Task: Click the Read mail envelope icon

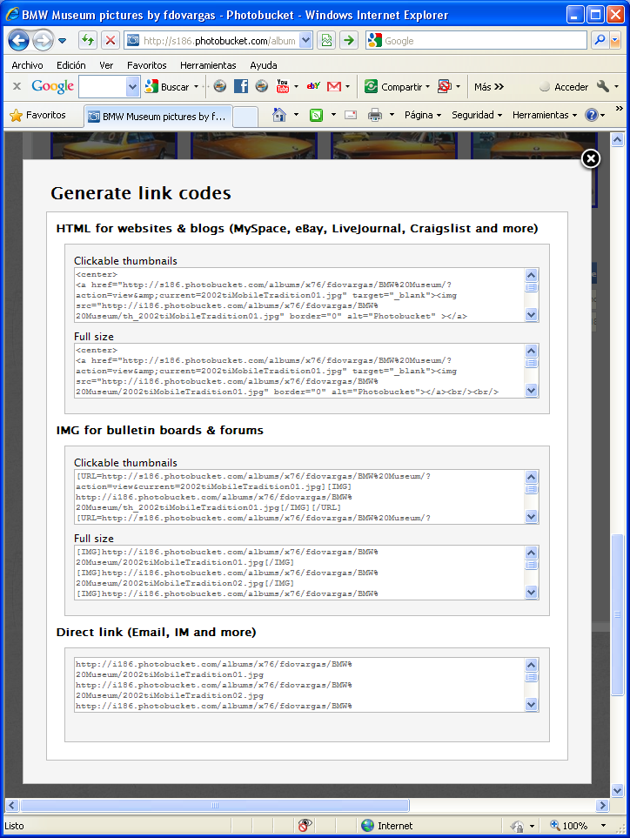Action: [x=351, y=115]
